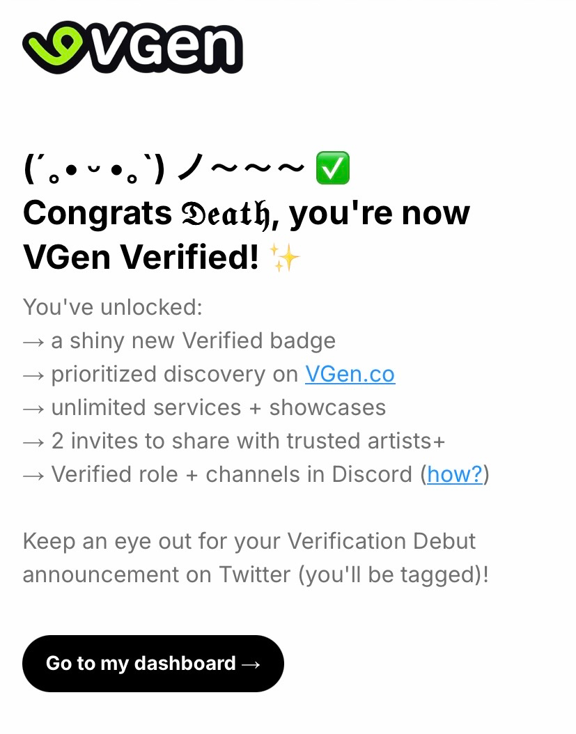Click the "You've unlocked:" text
576x734 pixels.
pos(112,307)
